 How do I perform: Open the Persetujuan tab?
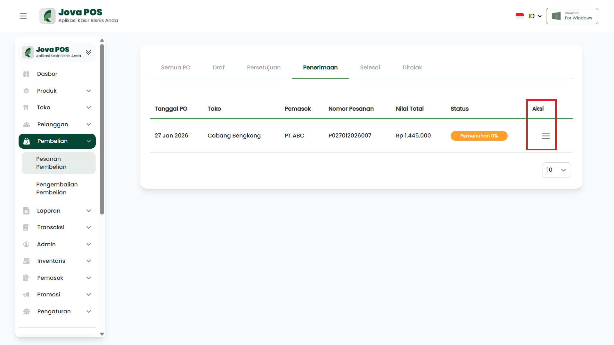[264, 67]
